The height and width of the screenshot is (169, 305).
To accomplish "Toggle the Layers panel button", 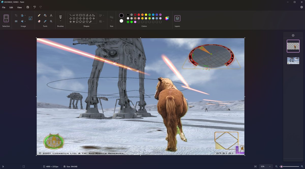I will (x=177, y=18).
